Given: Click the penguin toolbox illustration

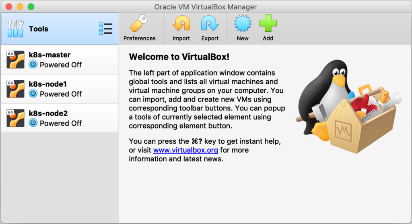Looking at the screenshot, I should coord(349,107).
